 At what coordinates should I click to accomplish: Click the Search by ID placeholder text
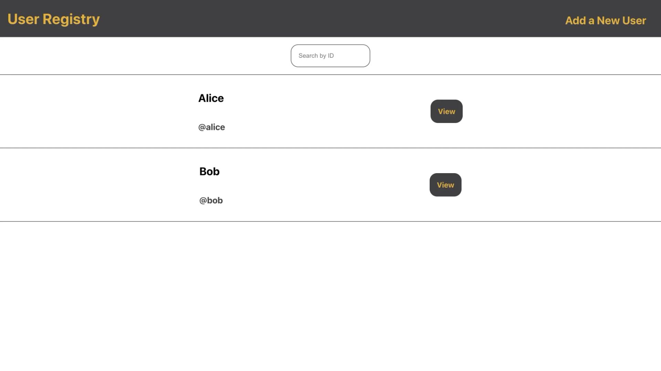316,56
